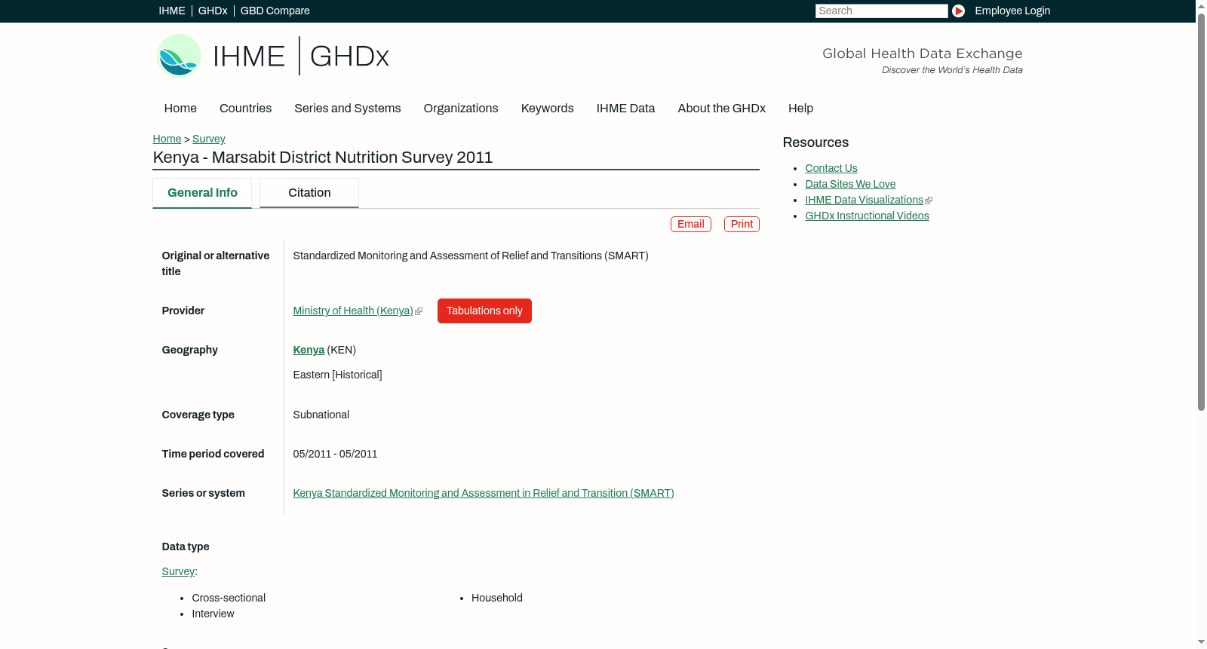Click the 'Standardized Monitoring and Assessment' title text
Viewport: 1207px width, 649px height.
click(x=471, y=256)
